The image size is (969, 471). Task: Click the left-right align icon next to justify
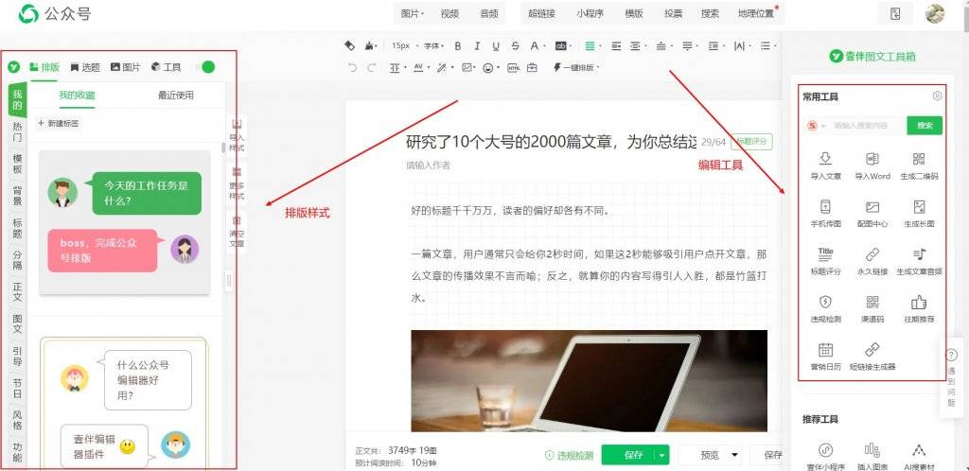(615, 45)
